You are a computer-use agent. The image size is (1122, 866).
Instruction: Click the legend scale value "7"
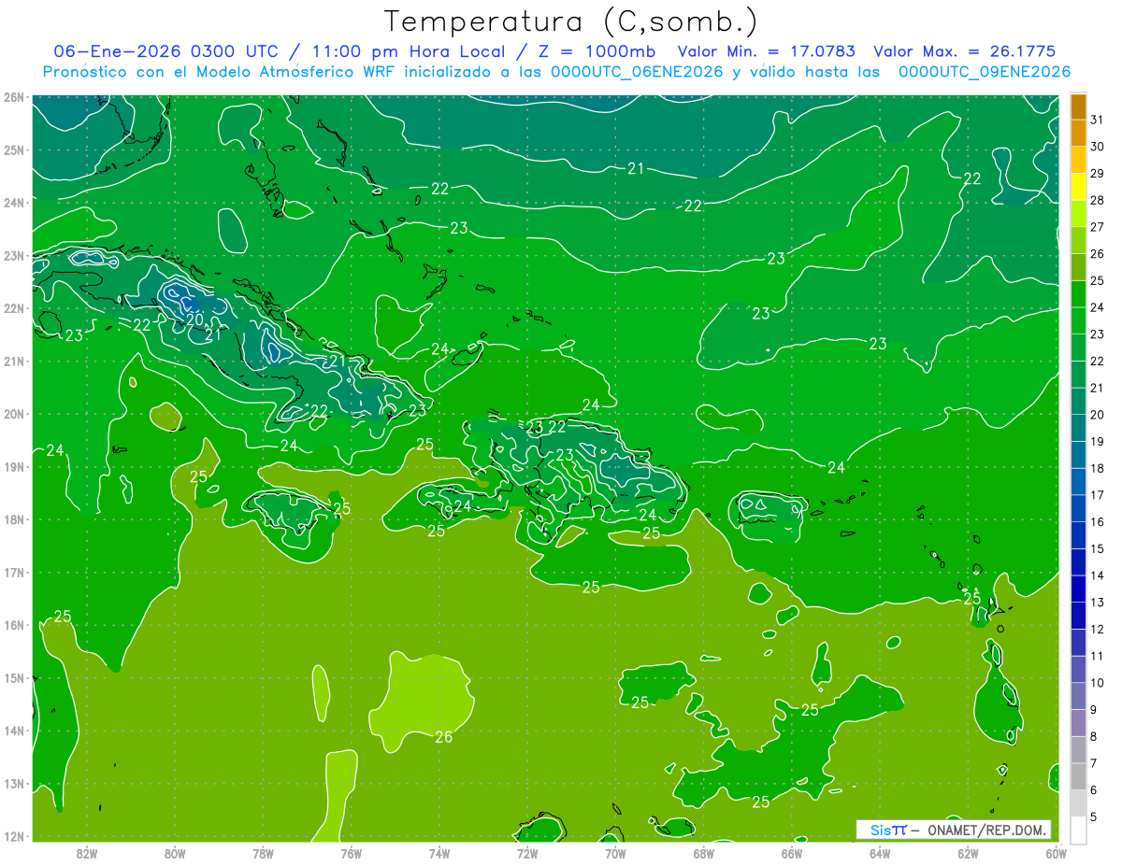[1094, 763]
